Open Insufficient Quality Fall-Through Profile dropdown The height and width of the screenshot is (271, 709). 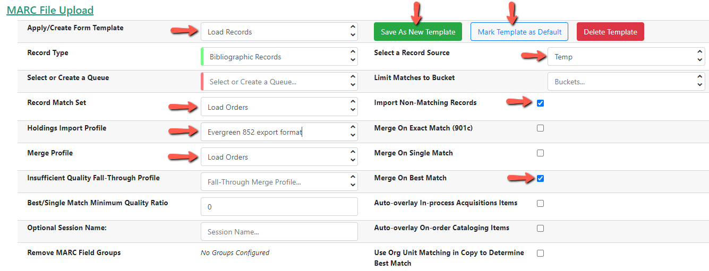(x=279, y=182)
